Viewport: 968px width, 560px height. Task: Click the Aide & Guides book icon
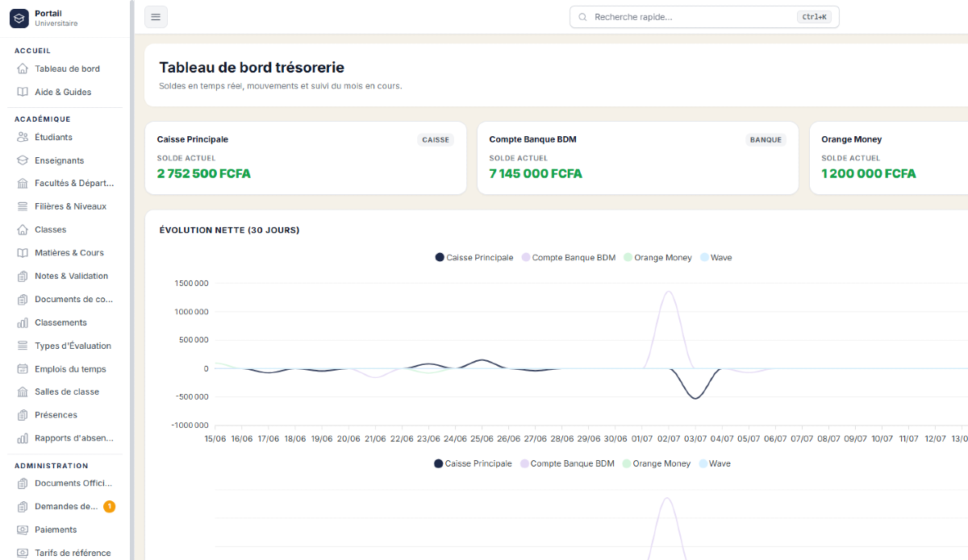23,92
